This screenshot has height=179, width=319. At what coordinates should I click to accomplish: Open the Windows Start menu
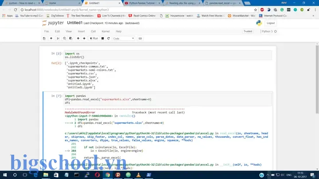point(5,175)
